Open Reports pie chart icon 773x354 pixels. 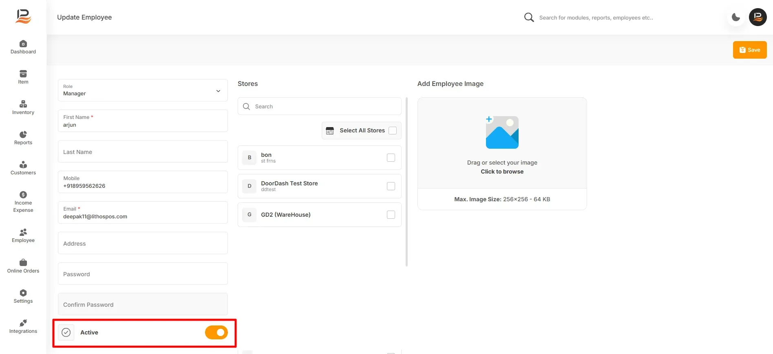point(23,134)
